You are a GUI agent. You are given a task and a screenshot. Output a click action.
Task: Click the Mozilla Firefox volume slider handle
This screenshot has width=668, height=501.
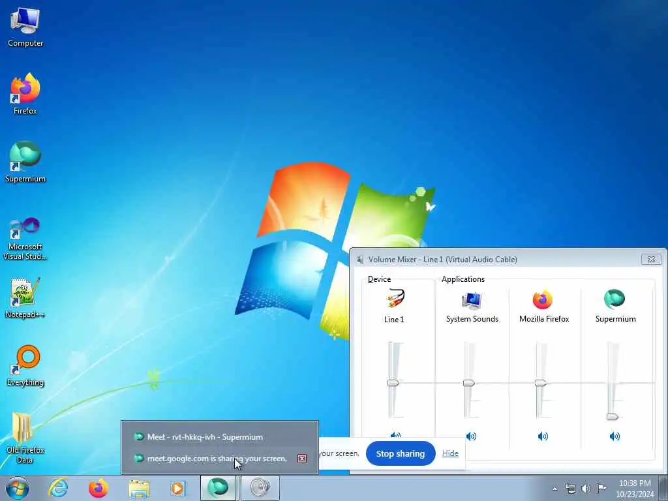[540, 383]
